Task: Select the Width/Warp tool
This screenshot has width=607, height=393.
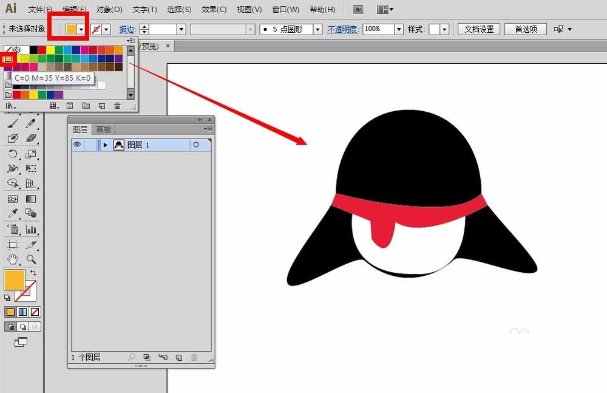Action: tap(13, 169)
